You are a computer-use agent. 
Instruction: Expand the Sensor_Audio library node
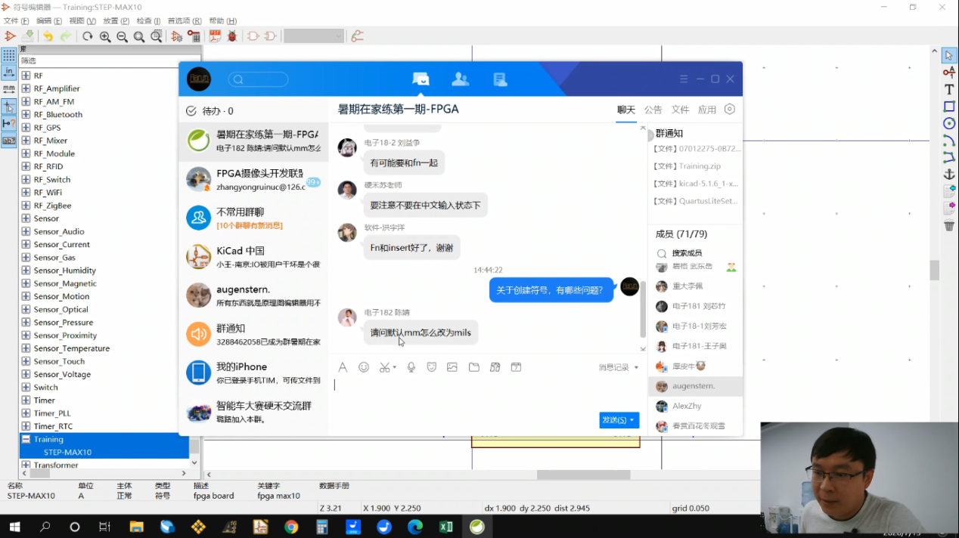pyautogui.click(x=26, y=231)
